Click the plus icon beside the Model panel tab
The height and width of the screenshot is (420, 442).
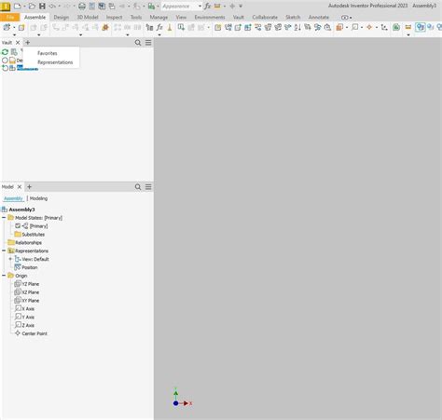(29, 186)
